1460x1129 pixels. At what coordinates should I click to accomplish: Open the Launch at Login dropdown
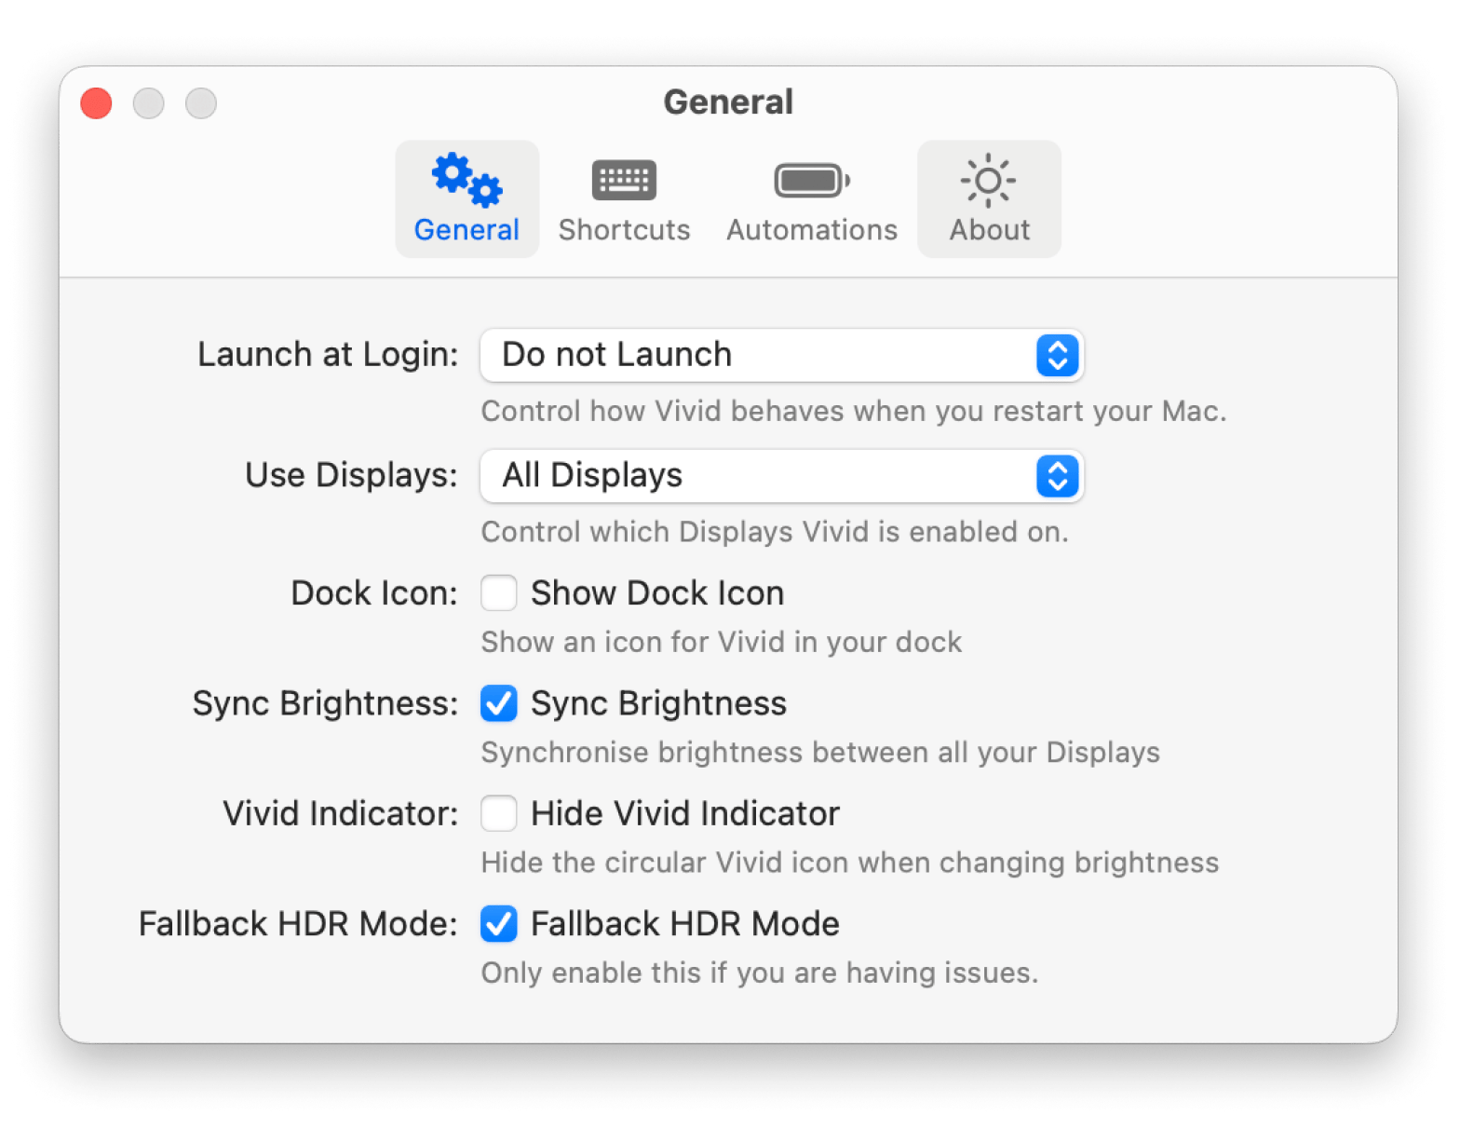pyautogui.click(x=782, y=355)
